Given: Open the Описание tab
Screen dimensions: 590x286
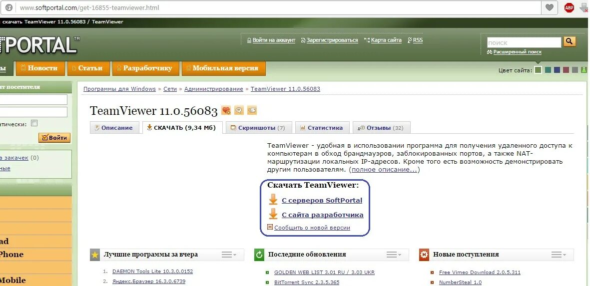Looking at the screenshot, I should (x=114, y=128).
